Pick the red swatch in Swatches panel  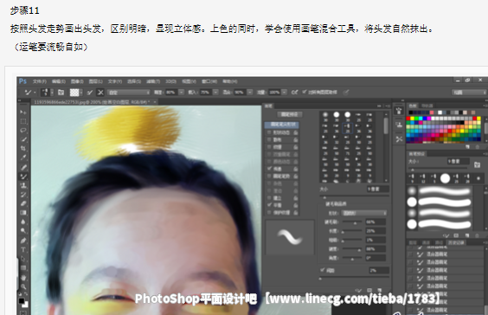(408, 119)
